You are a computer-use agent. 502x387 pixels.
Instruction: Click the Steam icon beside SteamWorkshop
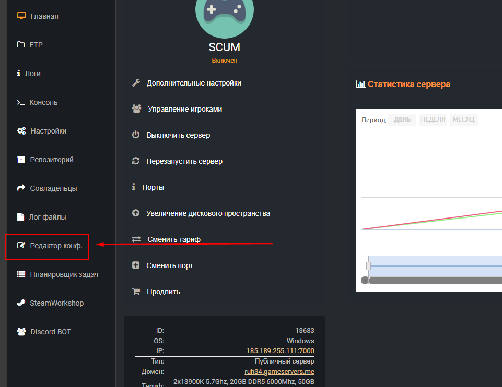tap(21, 303)
